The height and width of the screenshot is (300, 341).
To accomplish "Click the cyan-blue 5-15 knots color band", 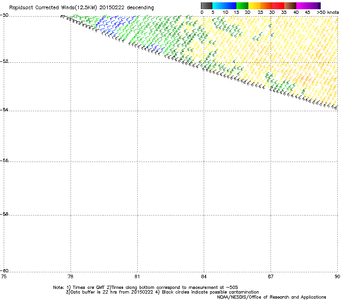I will pyautogui.click(x=224, y=6).
